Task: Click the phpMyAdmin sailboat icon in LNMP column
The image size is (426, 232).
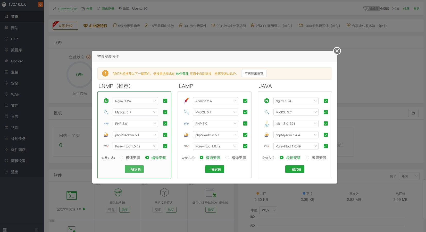Action: pyautogui.click(x=106, y=135)
